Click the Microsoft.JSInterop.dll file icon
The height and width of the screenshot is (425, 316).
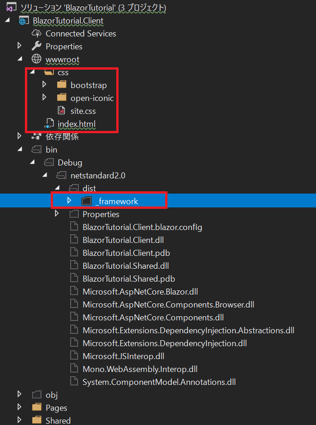(x=74, y=356)
